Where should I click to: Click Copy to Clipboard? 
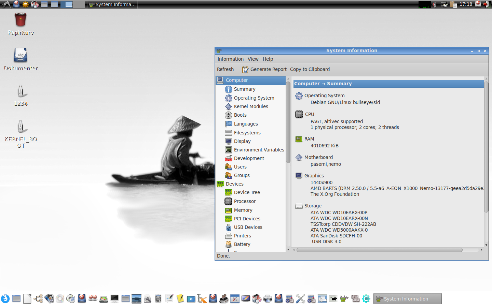(310, 70)
